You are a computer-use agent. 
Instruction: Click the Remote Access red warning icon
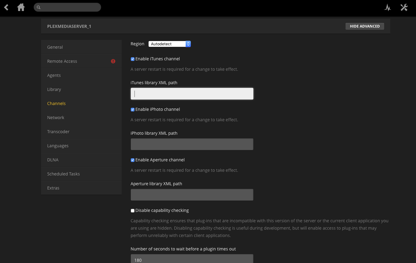[113, 61]
